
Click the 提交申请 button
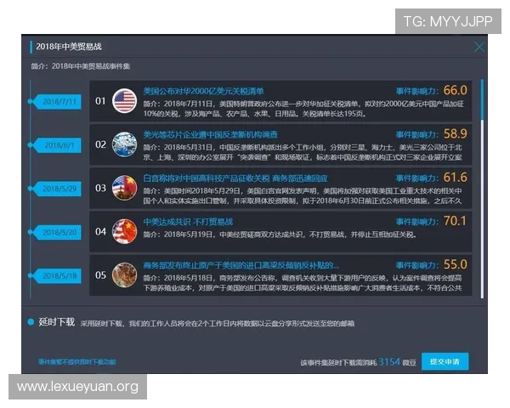tap(445, 361)
